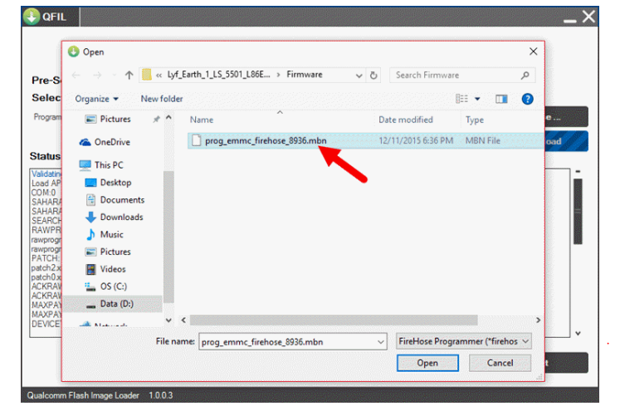The width and height of the screenshot is (620, 406).
Task: Click navigation pane scroll up arrow
Action: [x=168, y=118]
